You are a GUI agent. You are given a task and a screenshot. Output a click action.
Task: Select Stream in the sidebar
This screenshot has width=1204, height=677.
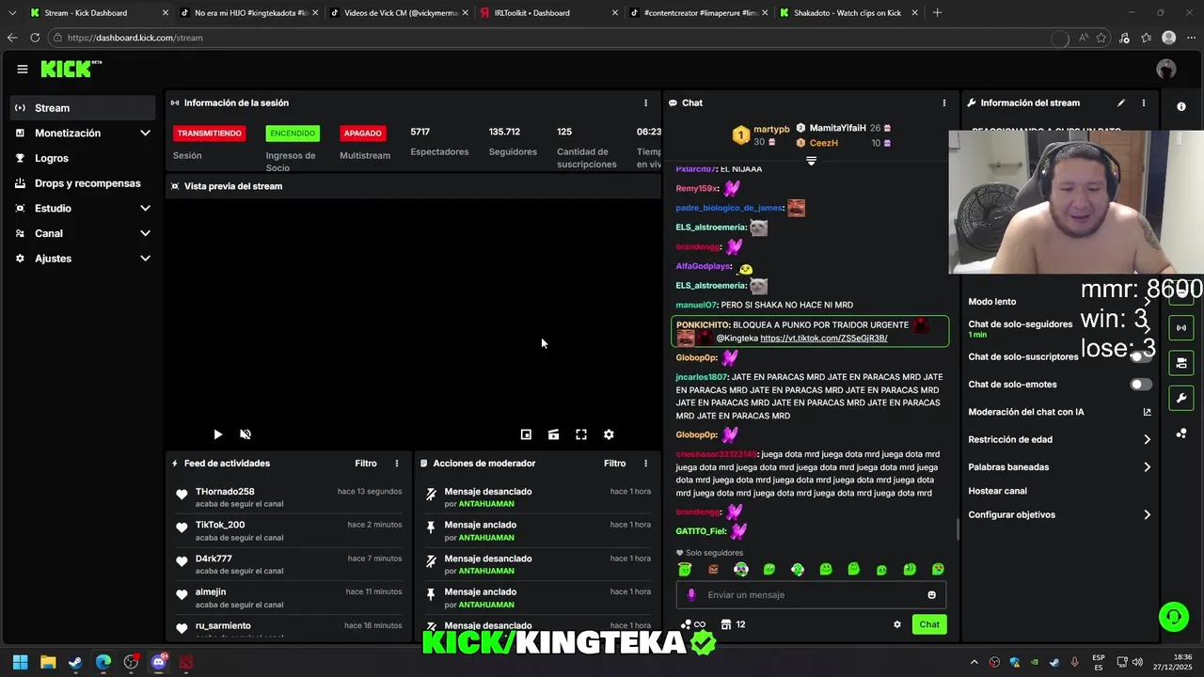click(83, 108)
